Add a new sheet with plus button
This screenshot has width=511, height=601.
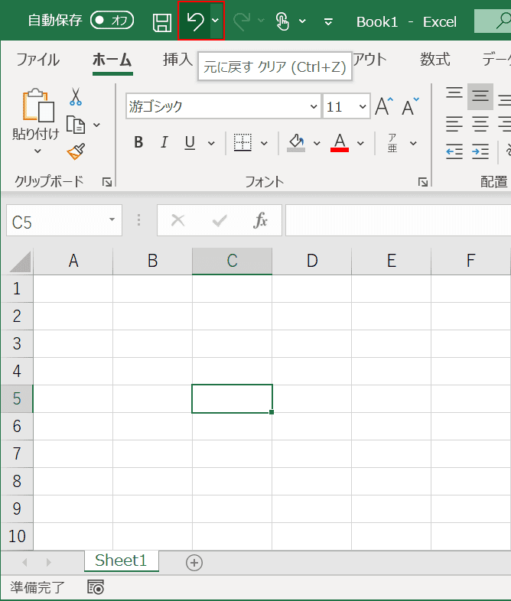pyautogui.click(x=194, y=563)
